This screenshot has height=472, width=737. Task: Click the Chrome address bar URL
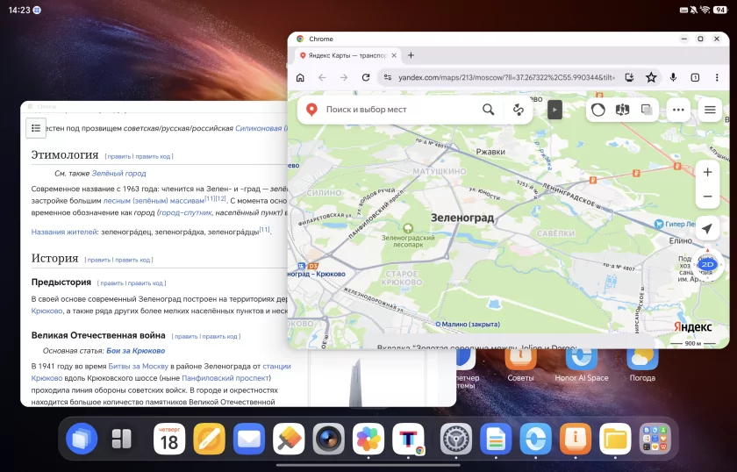[x=506, y=77]
